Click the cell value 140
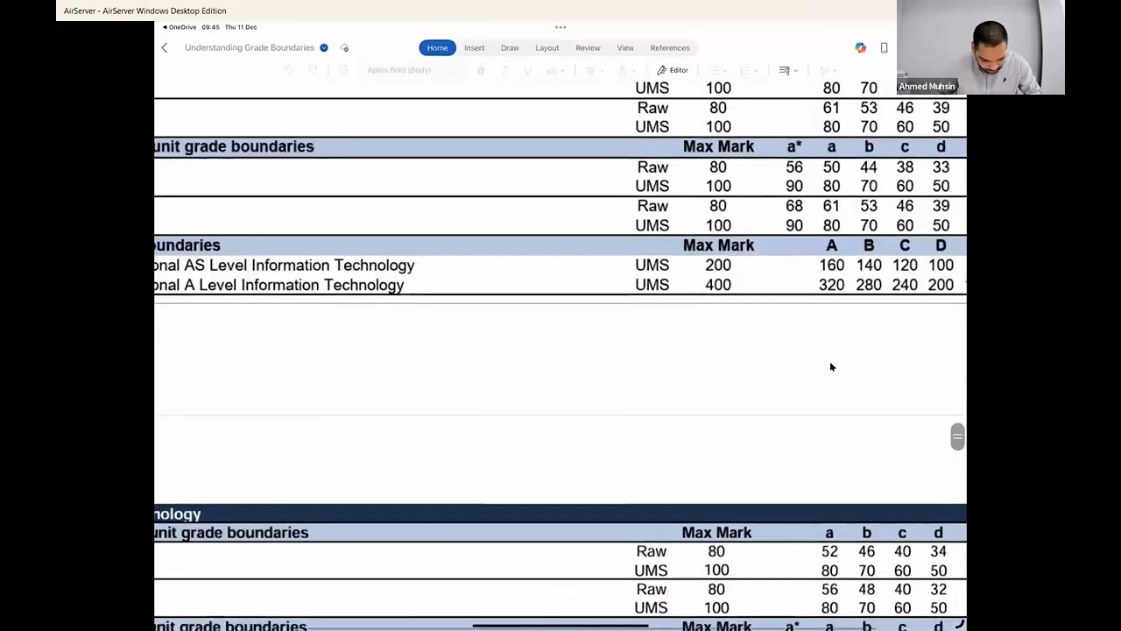1121x631 pixels. pos(869,265)
